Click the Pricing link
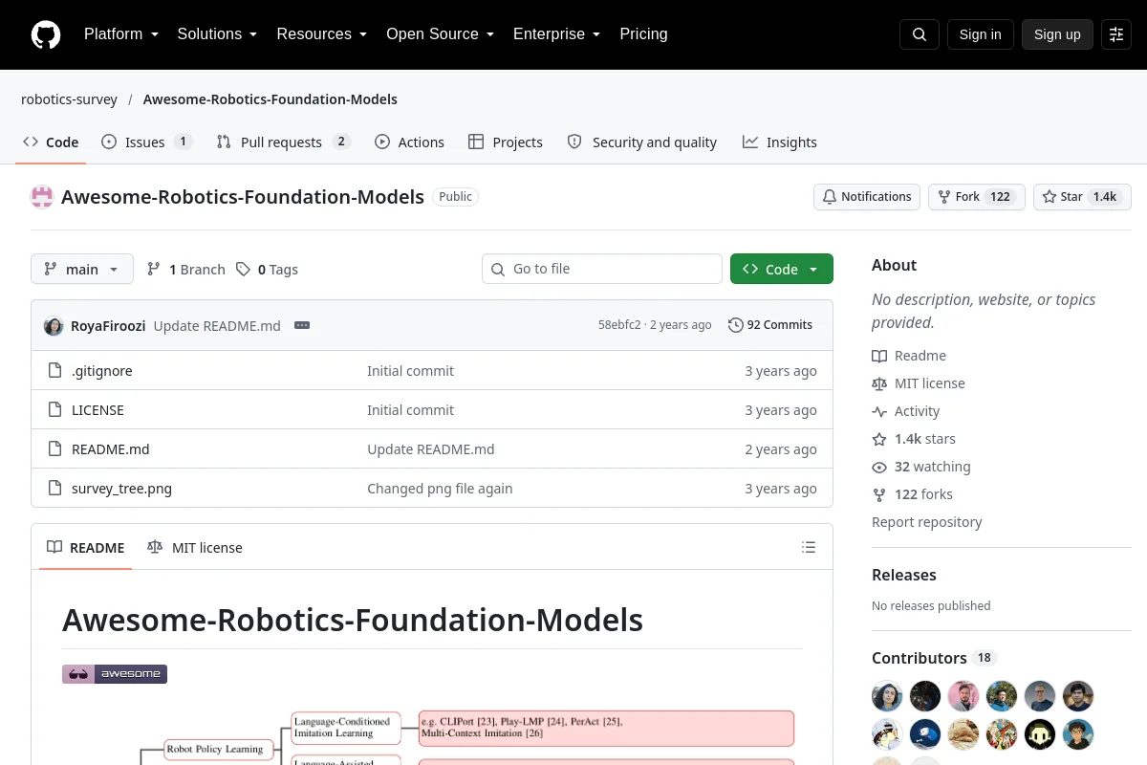Image resolution: width=1147 pixels, height=765 pixels. 643,34
